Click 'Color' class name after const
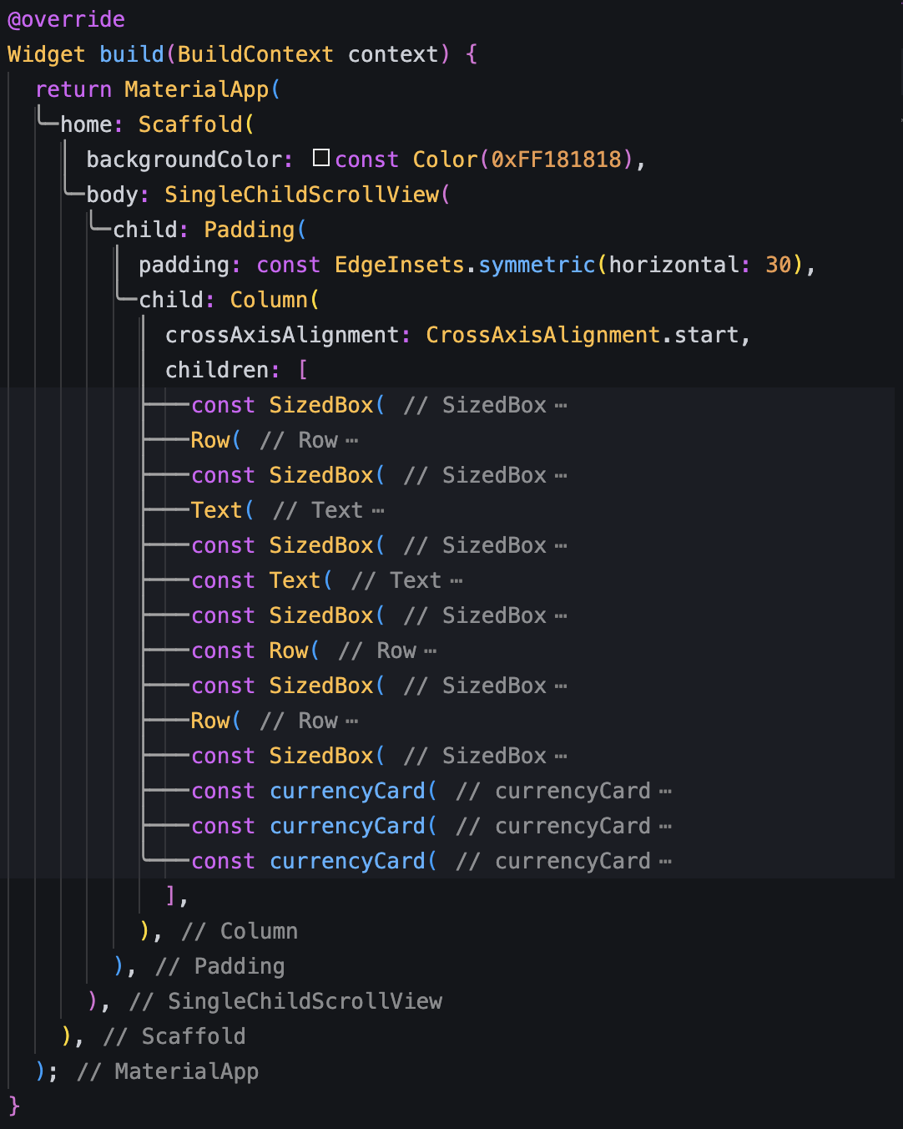 point(445,159)
